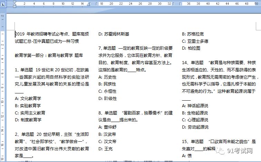
Task: Click the line '不可避免的行为。”这种教育起源说属于'
Action: (x=219, y=91)
